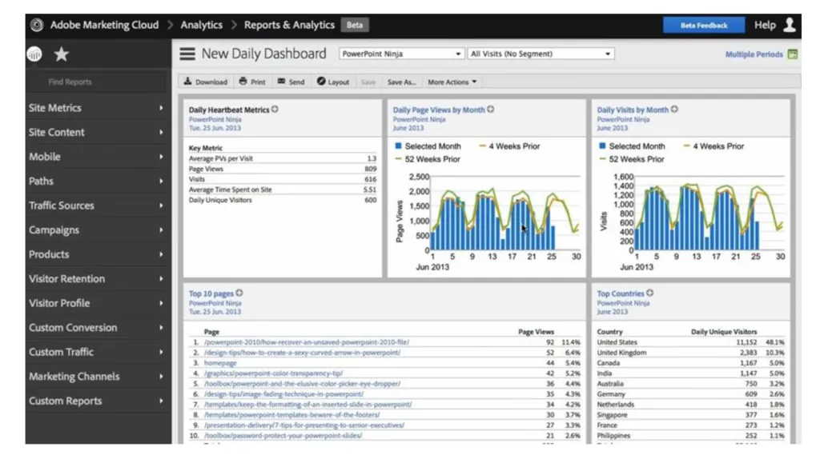Go to Reports & Analytics in the breadcrumb
820x459 pixels.
click(289, 25)
